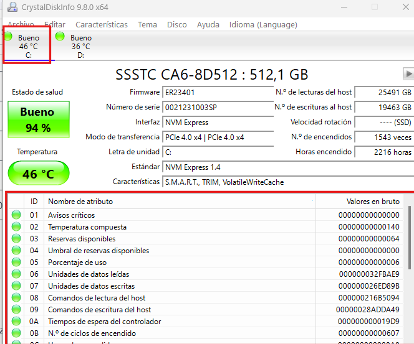Open the Ayuda menu
The width and height of the screenshot is (414, 344).
[x=208, y=25]
